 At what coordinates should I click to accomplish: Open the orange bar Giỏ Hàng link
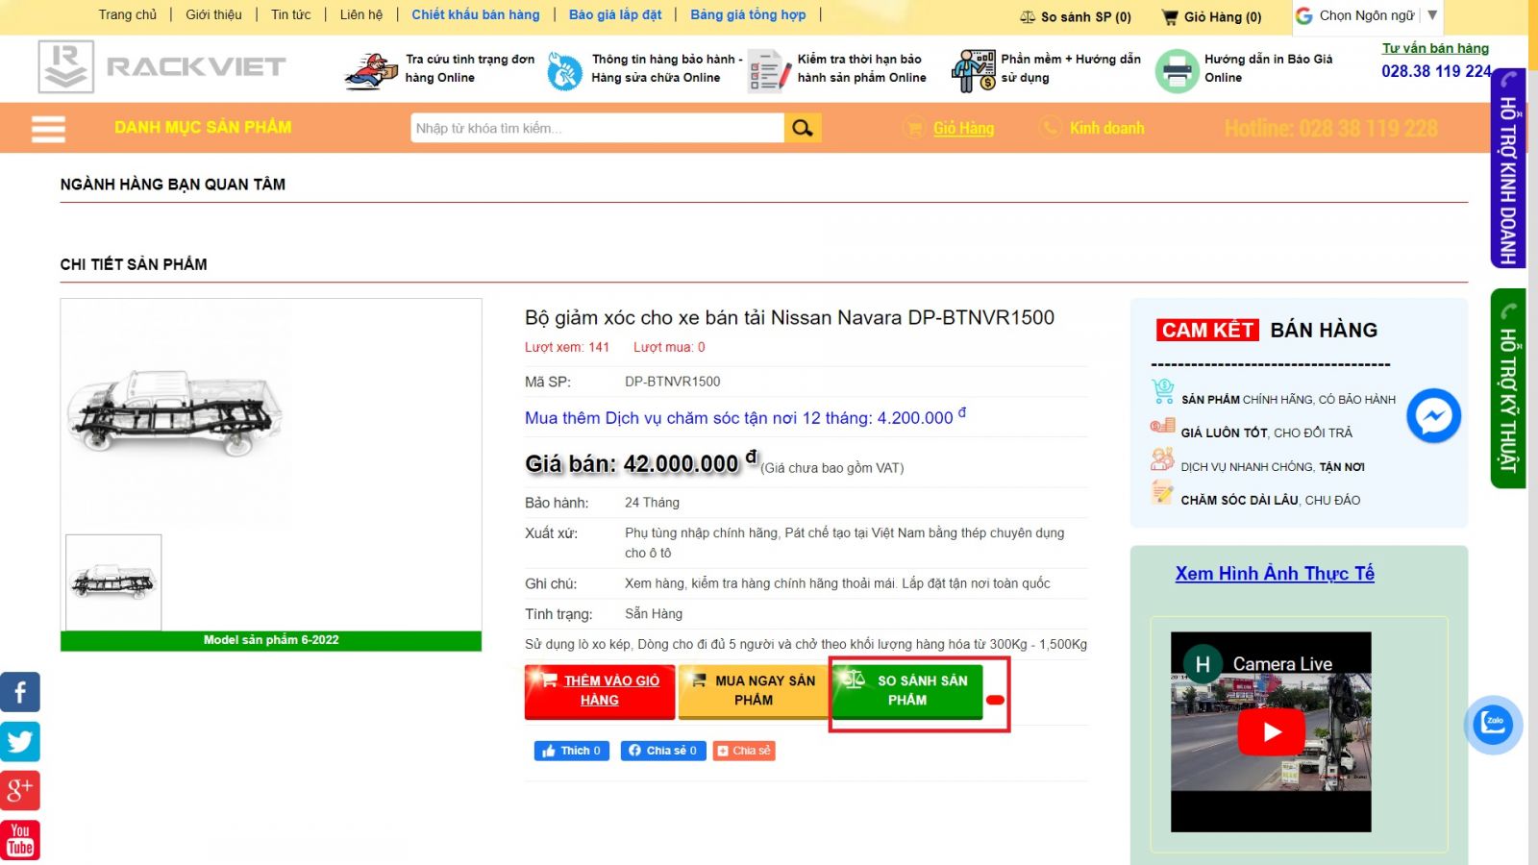pos(963,128)
